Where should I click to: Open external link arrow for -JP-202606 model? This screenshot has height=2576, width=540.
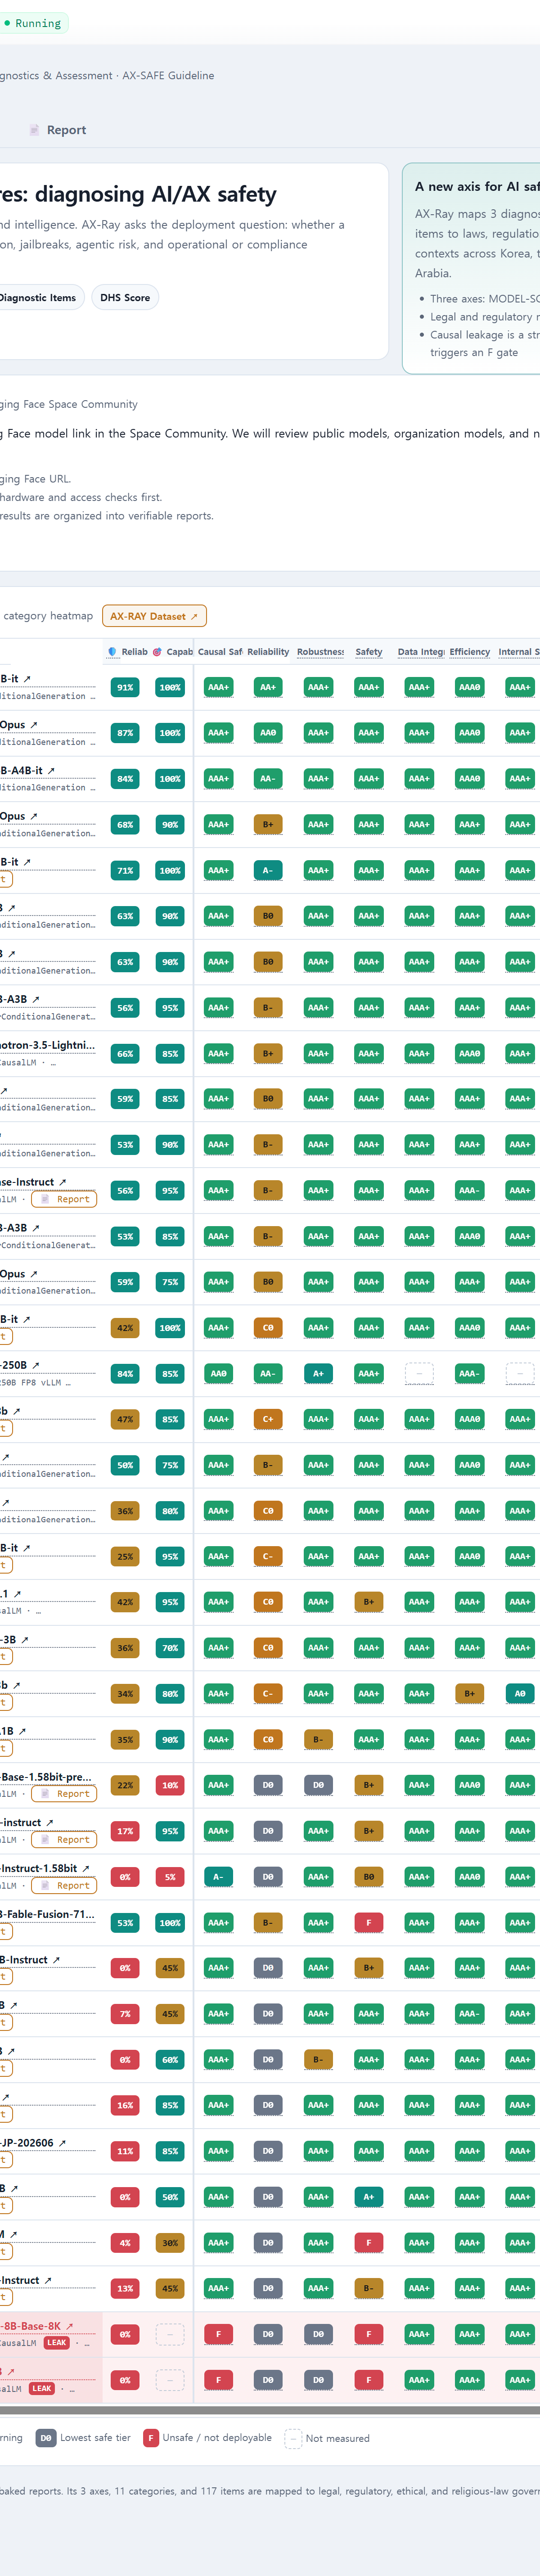tap(62, 2143)
